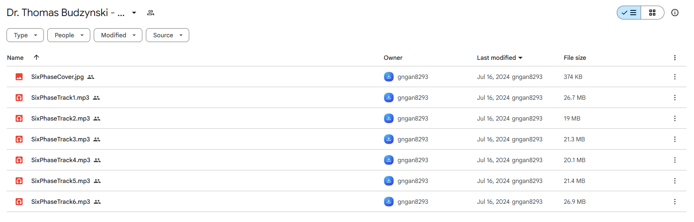
Task: Click the File size column header
Action: tap(575, 58)
